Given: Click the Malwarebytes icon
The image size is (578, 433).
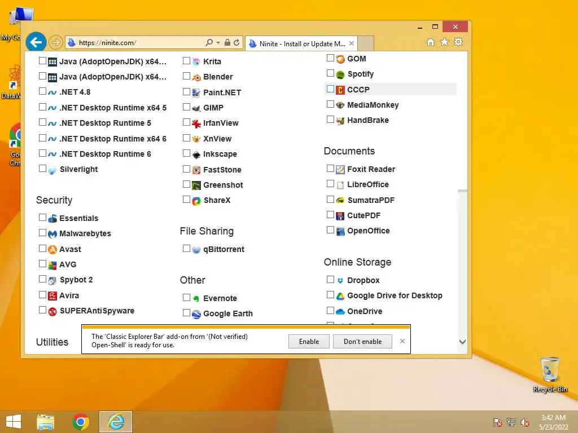Looking at the screenshot, I should pyautogui.click(x=52, y=234).
